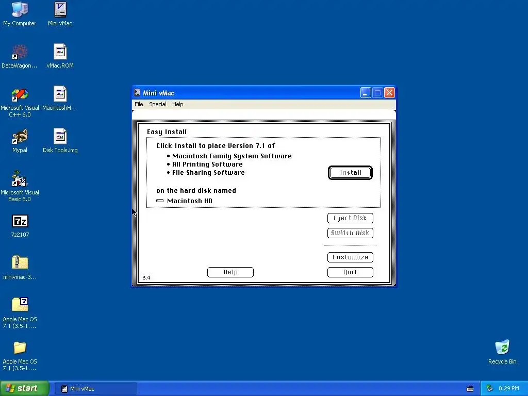
Task: Click the Switch Disk button
Action: [x=350, y=233]
